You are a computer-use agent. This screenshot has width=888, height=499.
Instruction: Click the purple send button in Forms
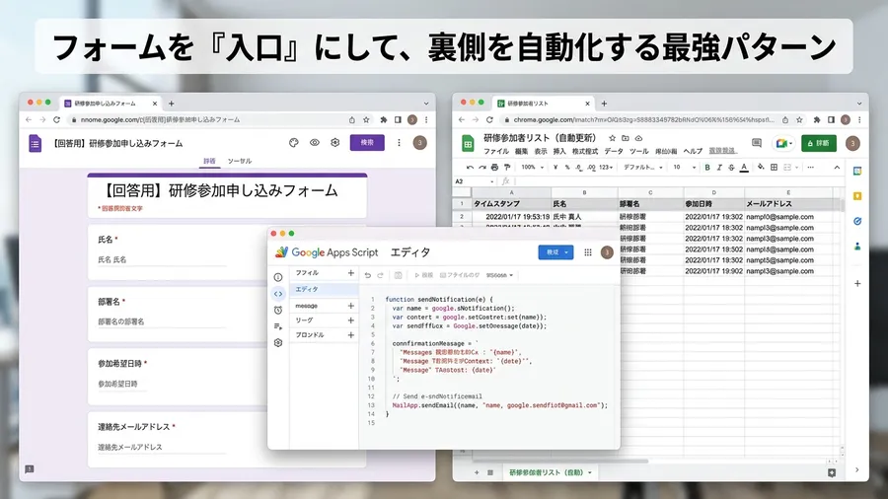pos(367,143)
